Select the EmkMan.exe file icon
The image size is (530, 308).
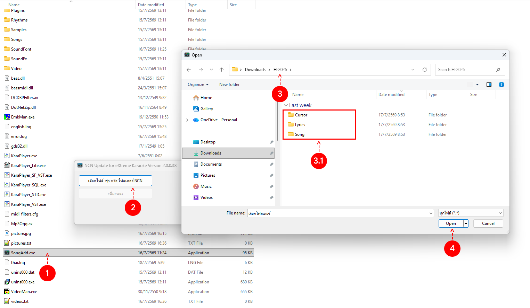pos(7,117)
